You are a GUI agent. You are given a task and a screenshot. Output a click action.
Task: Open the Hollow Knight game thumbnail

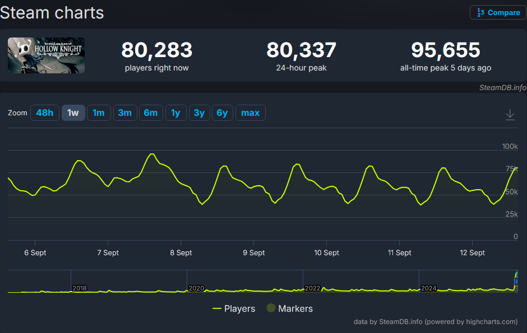tap(47, 55)
